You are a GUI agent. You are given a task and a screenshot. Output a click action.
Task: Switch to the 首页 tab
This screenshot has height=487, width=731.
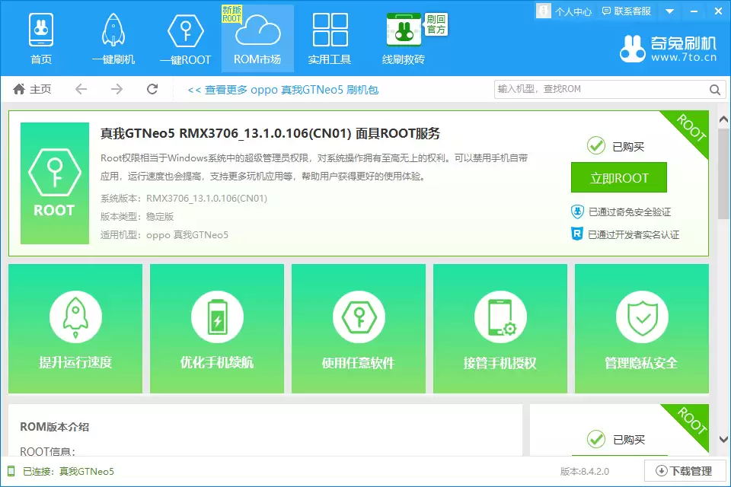(41, 29)
